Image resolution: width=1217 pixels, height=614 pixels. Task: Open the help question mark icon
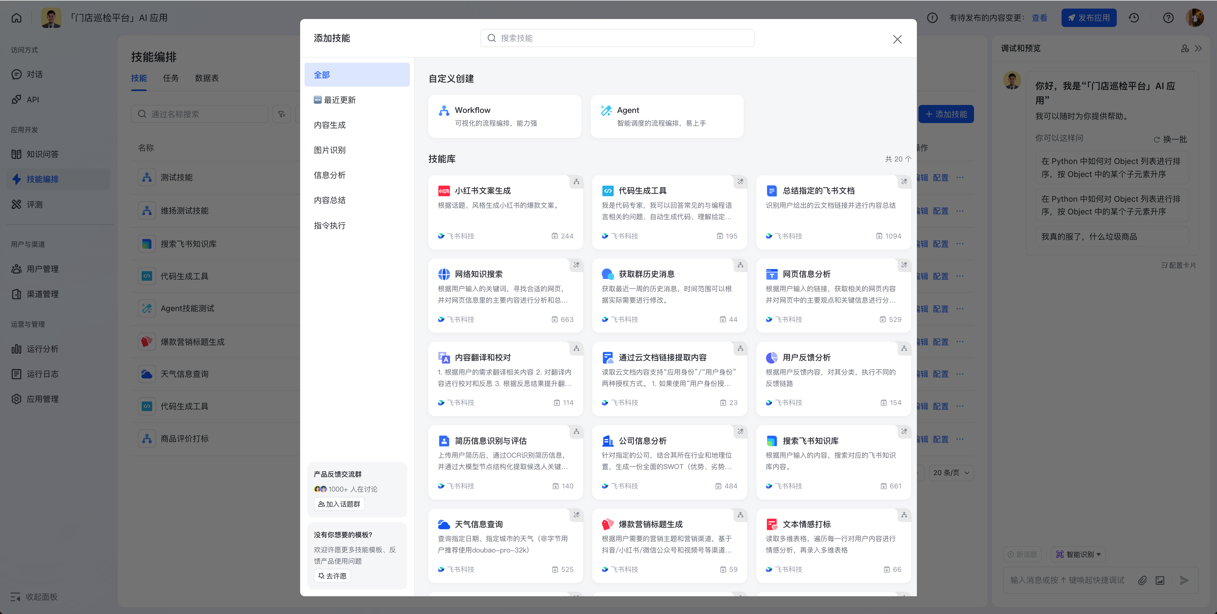pyautogui.click(x=1168, y=18)
